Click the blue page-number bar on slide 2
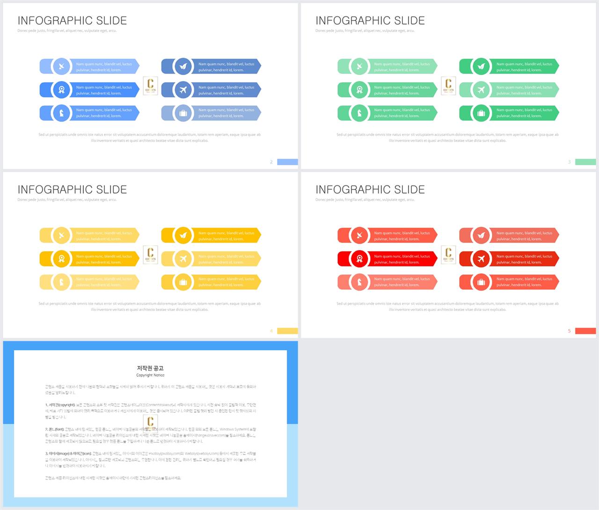The height and width of the screenshot is (510, 599). click(287, 162)
